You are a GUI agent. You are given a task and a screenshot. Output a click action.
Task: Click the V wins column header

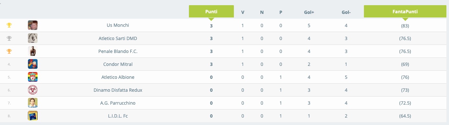243,13
